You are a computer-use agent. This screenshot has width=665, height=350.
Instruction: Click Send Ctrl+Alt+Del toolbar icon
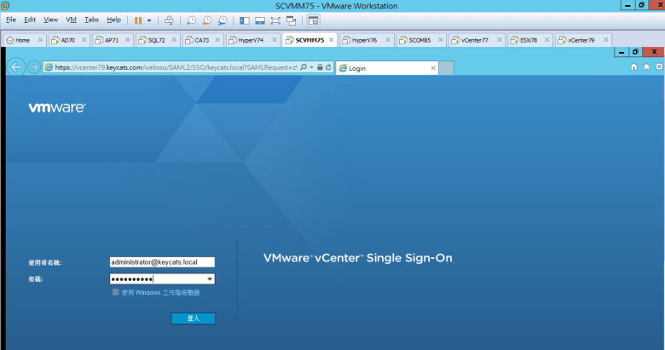point(169,19)
